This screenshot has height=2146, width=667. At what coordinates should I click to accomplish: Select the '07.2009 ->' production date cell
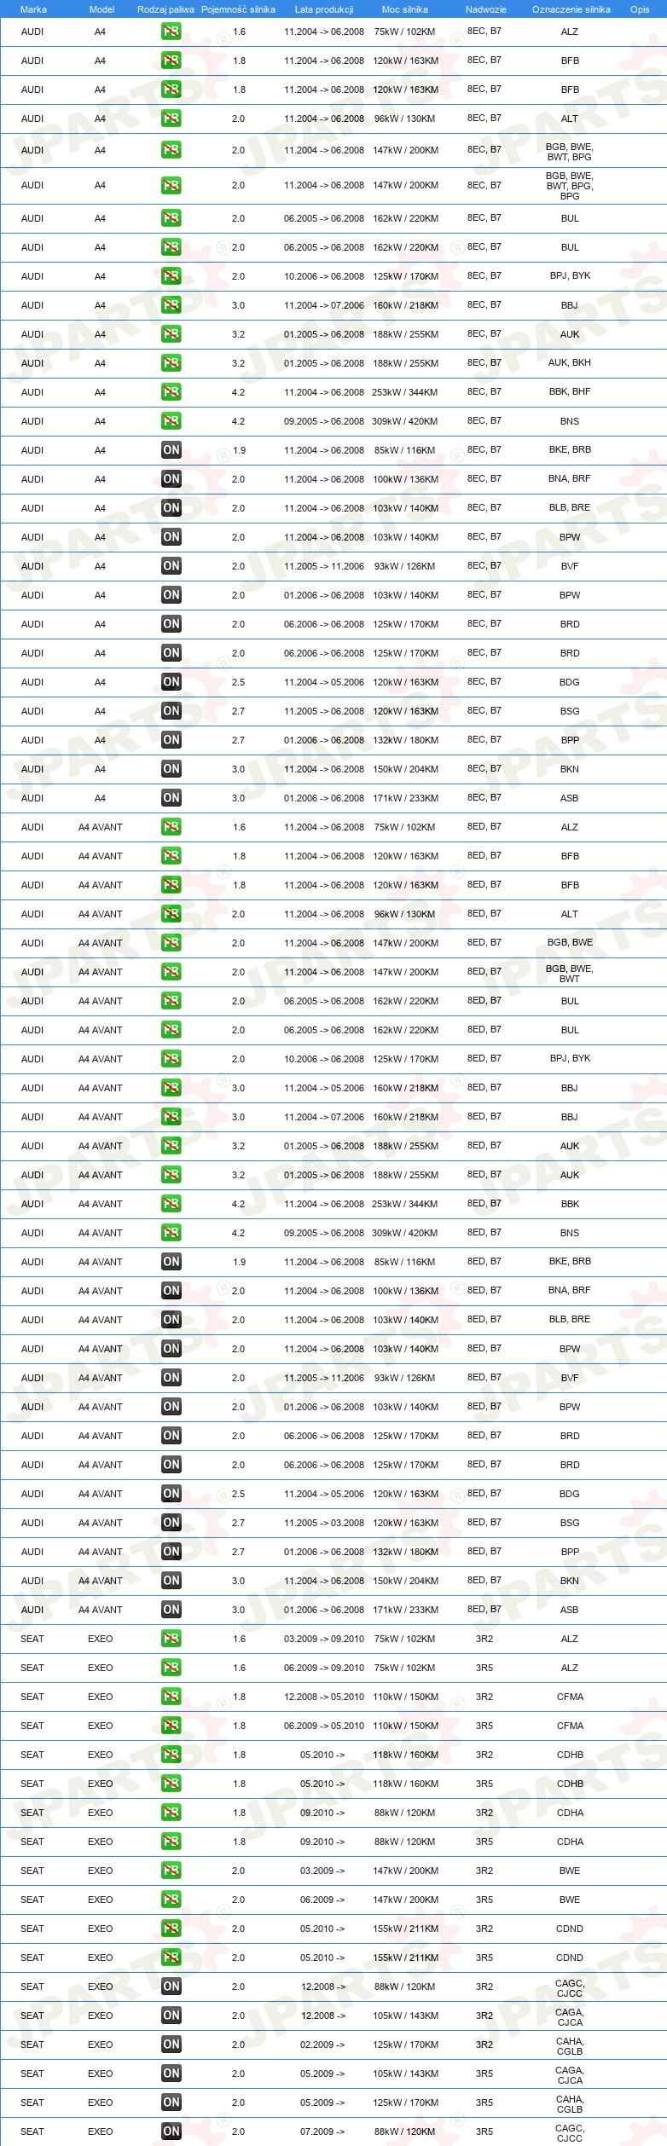(322, 2132)
